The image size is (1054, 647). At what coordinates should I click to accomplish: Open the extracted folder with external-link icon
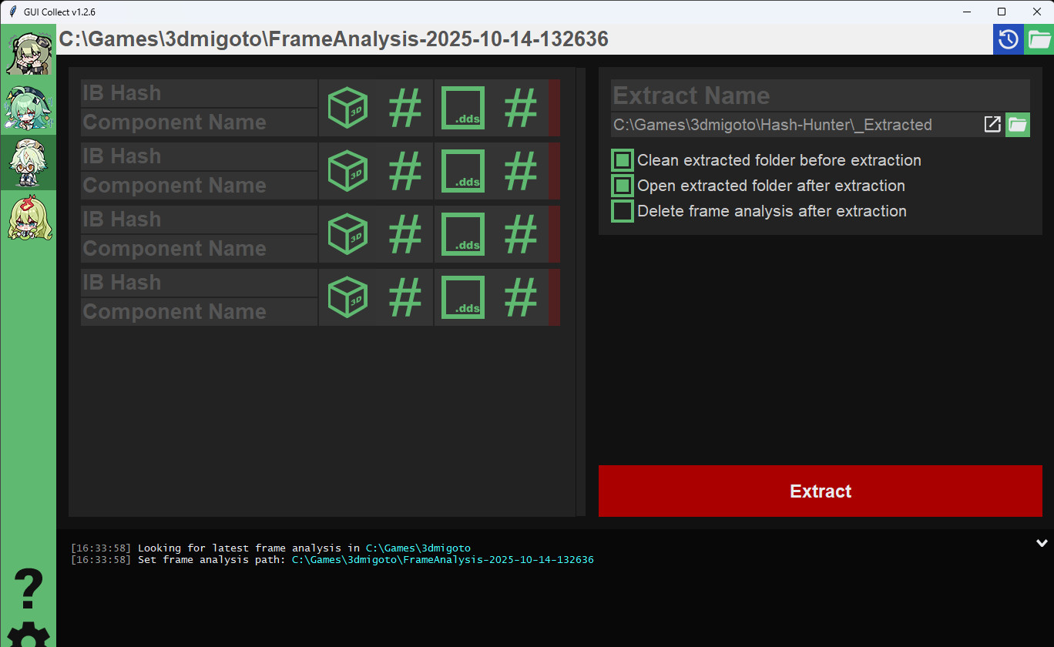(x=992, y=124)
